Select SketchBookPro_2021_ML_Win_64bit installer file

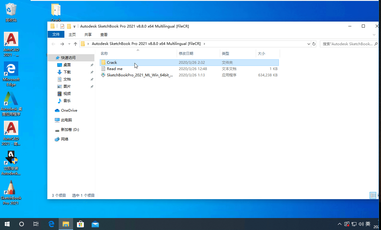[x=189, y=75]
